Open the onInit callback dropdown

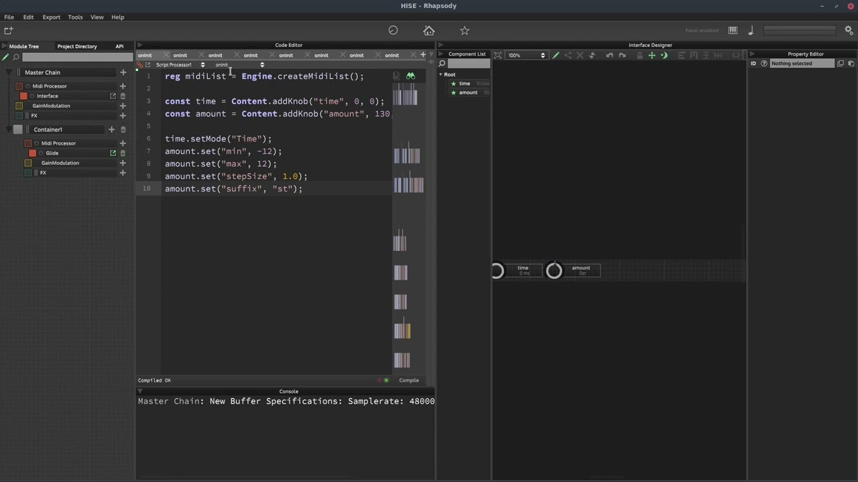click(240, 65)
